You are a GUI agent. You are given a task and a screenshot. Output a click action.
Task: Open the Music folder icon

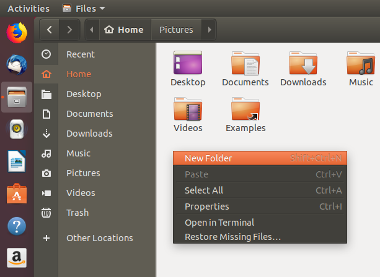[x=361, y=64]
